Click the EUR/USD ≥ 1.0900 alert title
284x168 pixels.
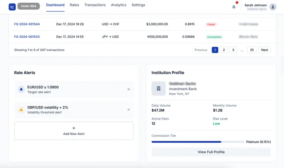(x=43, y=87)
